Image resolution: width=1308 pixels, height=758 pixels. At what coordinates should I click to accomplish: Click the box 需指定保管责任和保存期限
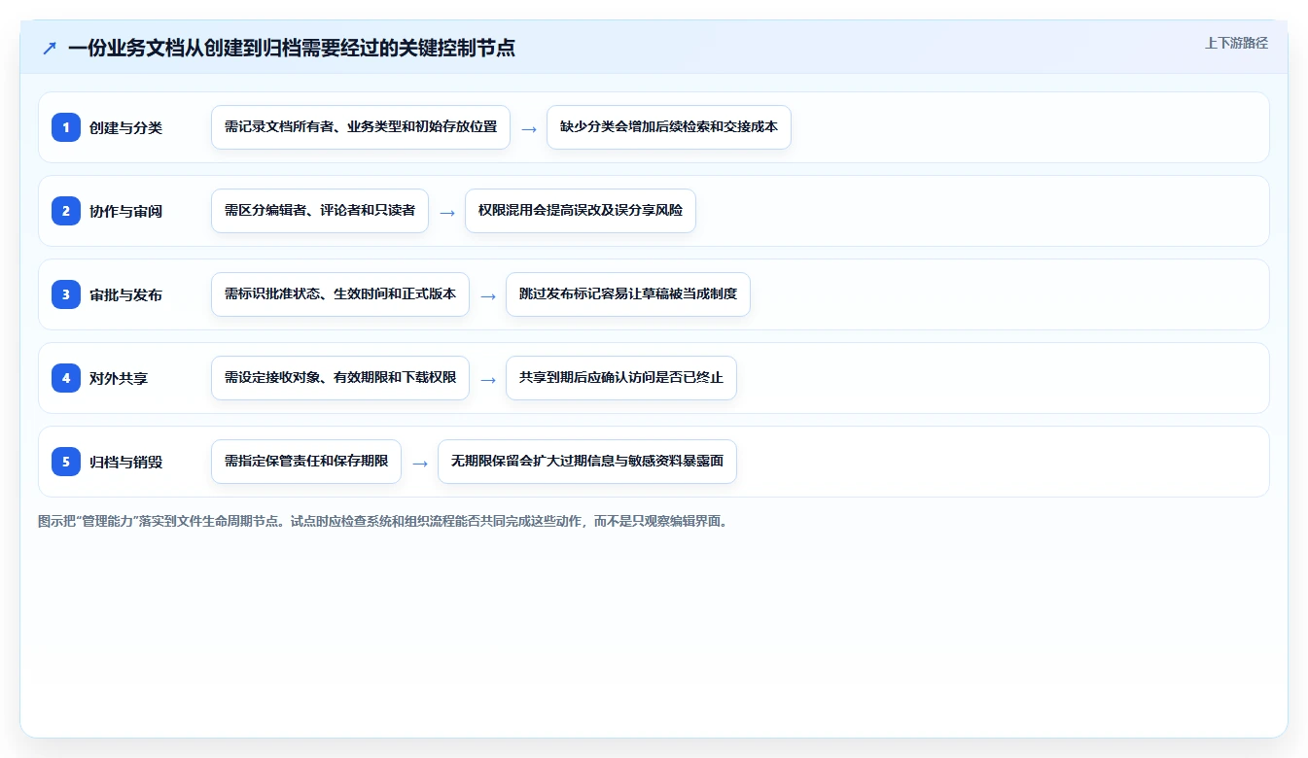[306, 462]
